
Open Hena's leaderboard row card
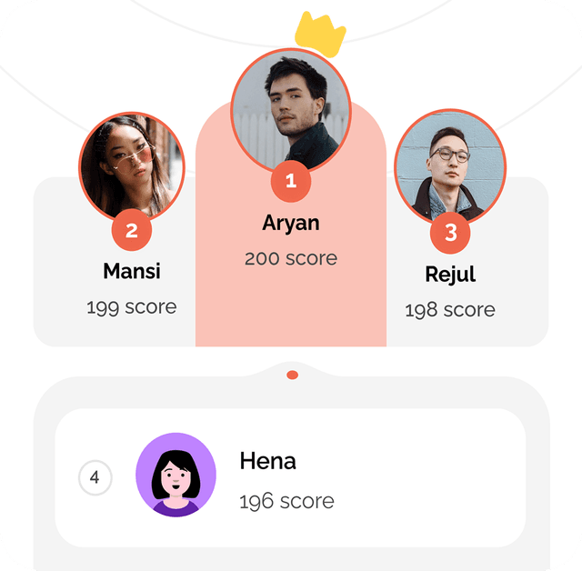click(x=290, y=478)
